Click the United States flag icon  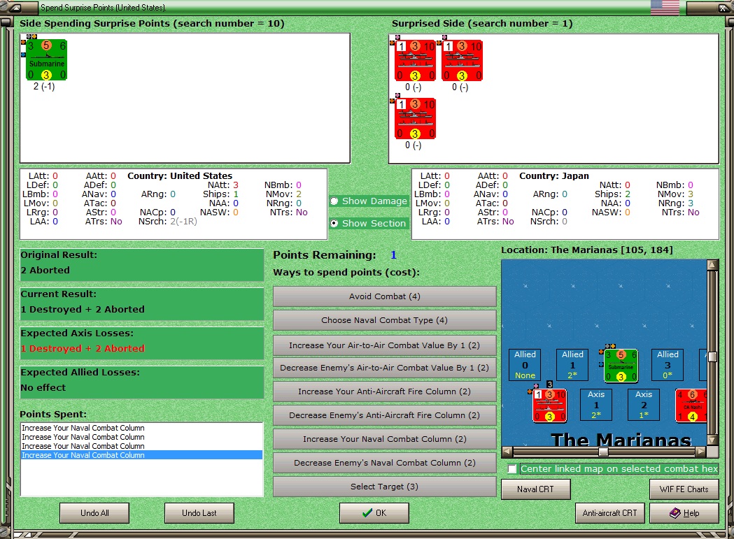coord(665,8)
